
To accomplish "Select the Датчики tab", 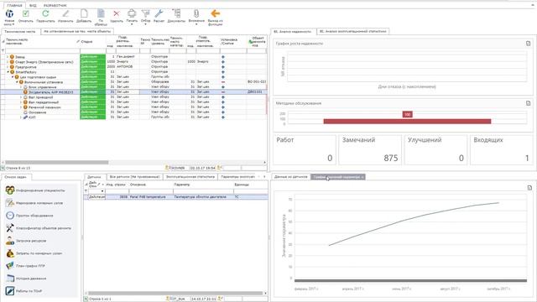I will tap(94, 177).
